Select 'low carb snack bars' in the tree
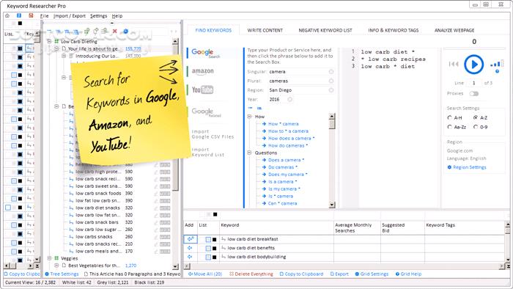Image resolution: width=513 pixels, height=289 pixels. click(97, 222)
